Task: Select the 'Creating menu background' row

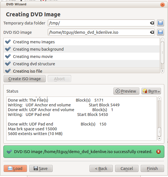Action: coord(82,49)
